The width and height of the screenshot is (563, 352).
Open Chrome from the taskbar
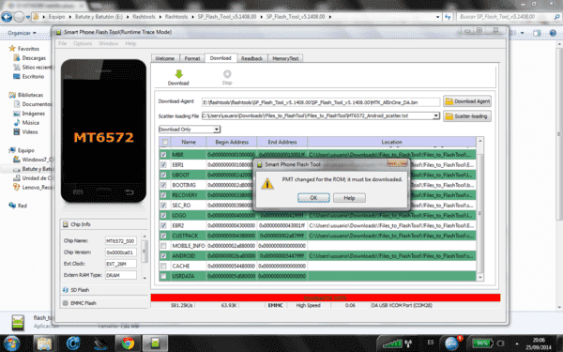tap(128, 344)
